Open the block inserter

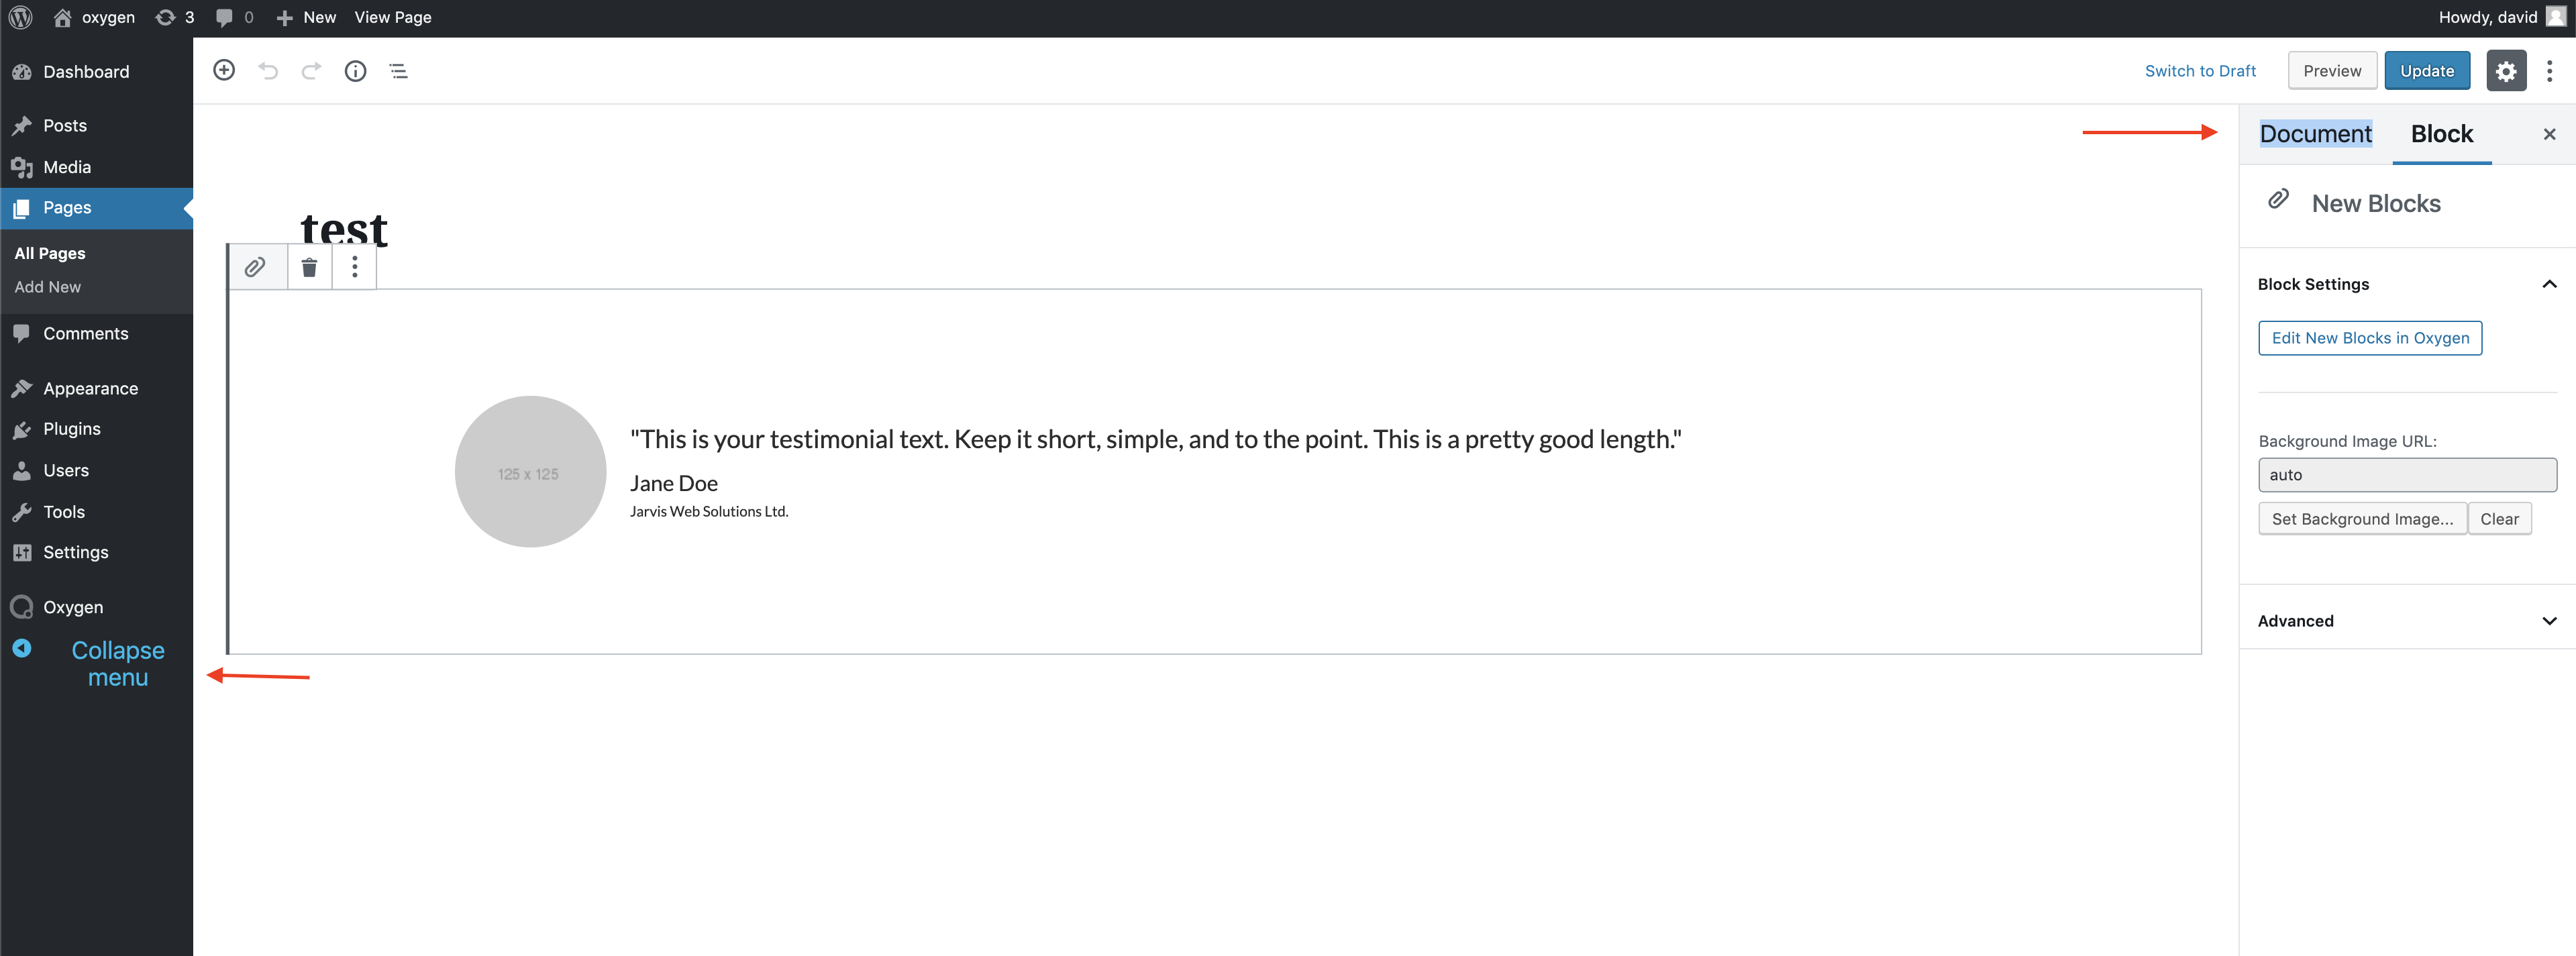pyautogui.click(x=224, y=70)
